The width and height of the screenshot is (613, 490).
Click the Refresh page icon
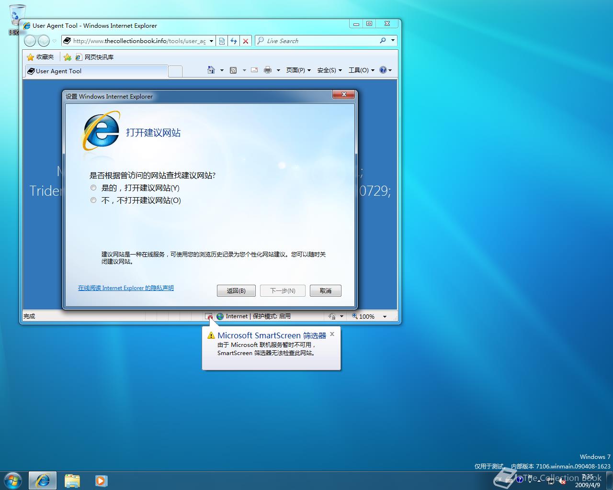[x=233, y=41]
